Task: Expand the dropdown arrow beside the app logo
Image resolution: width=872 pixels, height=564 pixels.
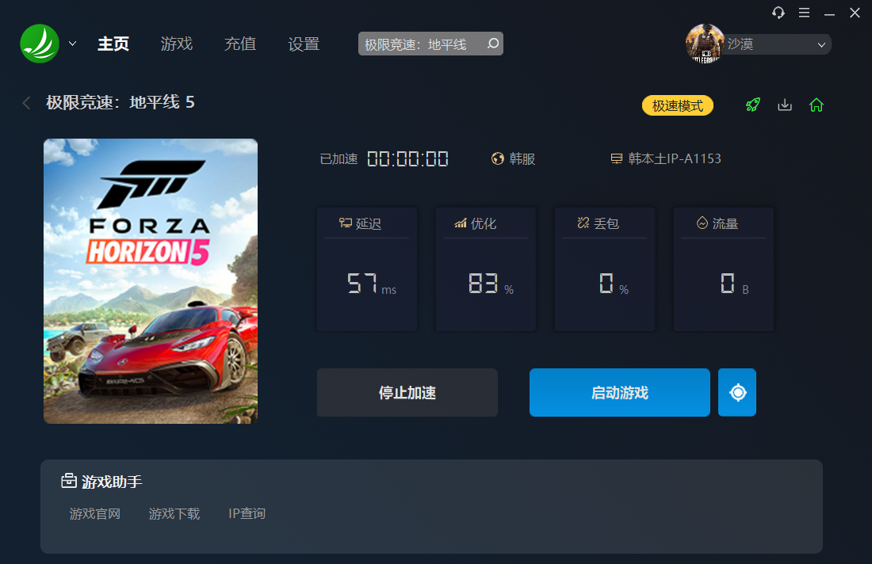Action: [x=73, y=44]
